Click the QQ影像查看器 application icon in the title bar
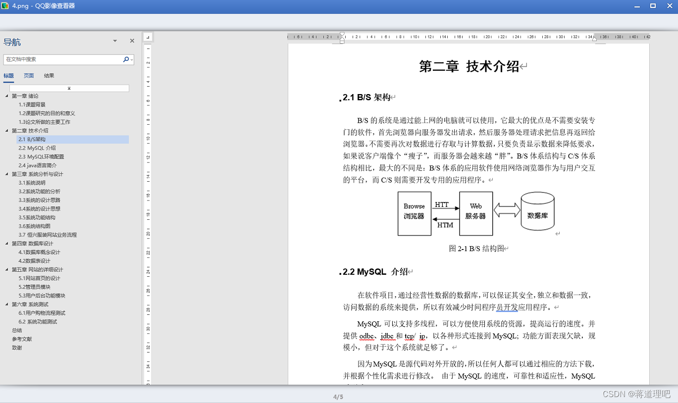The height and width of the screenshot is (403, 678). tap(6, 6)
